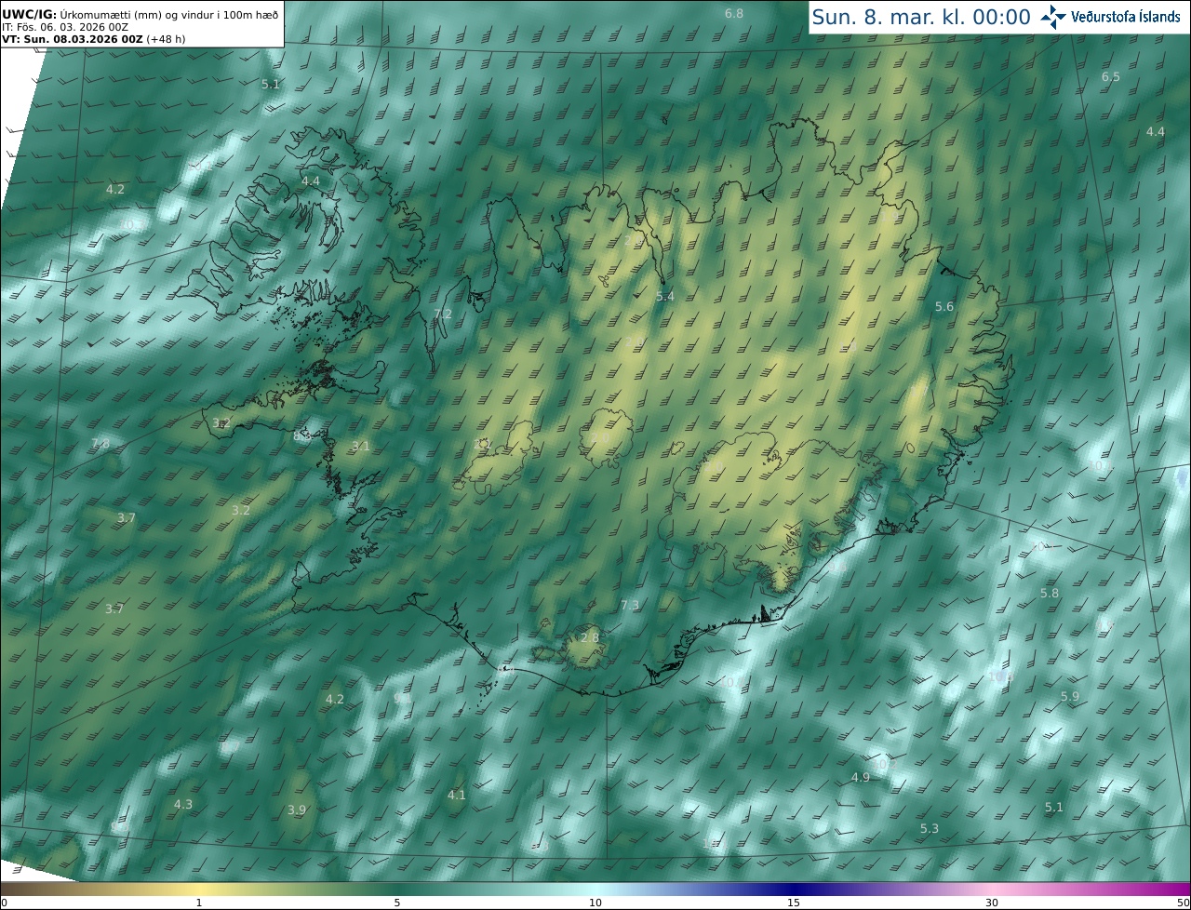Screen dimensions: 1191x910
Task: Click the '15' tick on the color scale
Action: pos(794,903)
